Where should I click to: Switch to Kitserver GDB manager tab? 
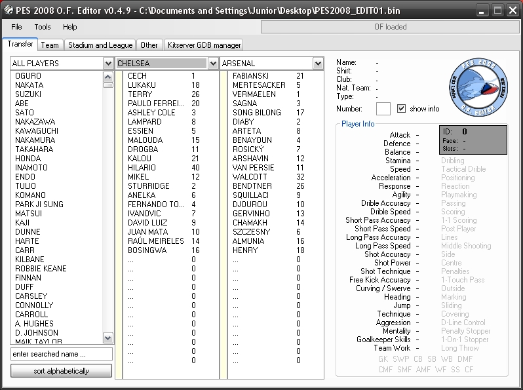pyautogui.click(x=204, y=45)
